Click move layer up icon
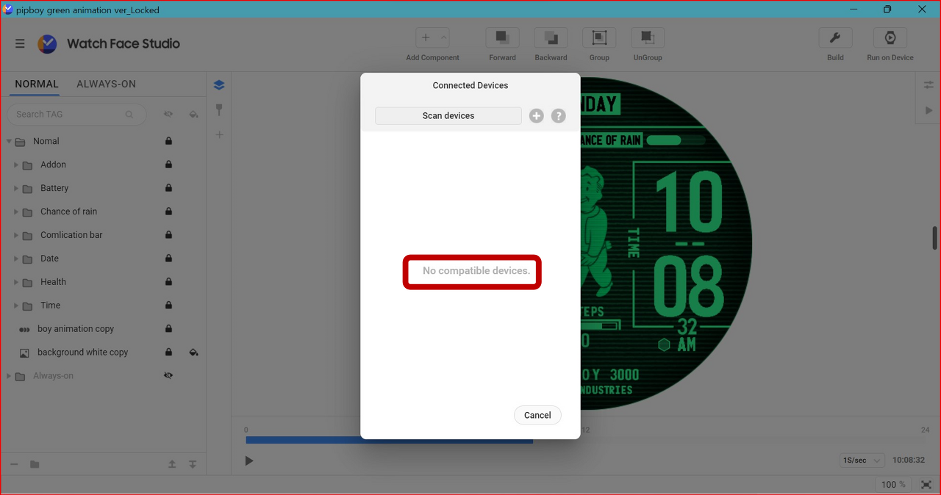Screen dimensions: 941x495 (172, 464)
